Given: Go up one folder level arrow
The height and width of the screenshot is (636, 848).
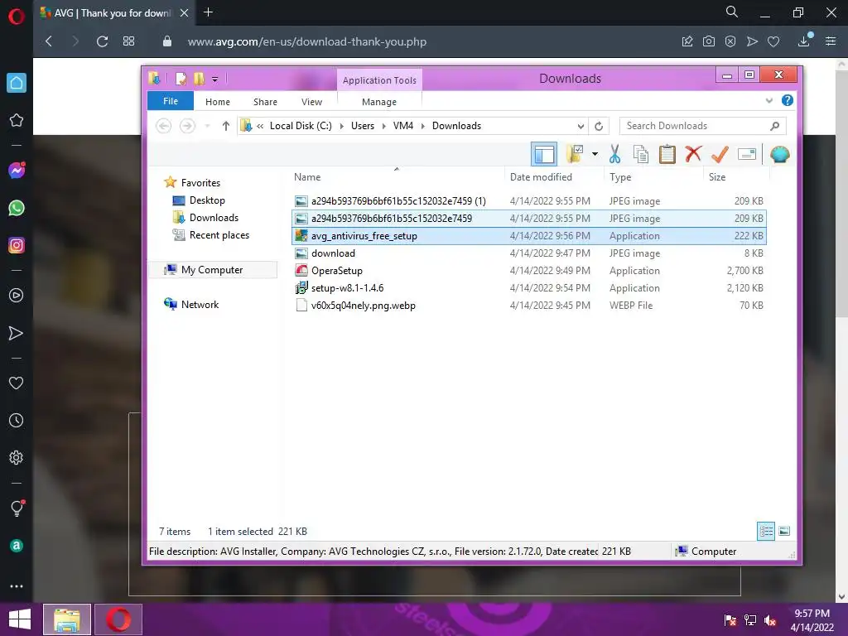Looking at the screenshot, I should point(225,126).
